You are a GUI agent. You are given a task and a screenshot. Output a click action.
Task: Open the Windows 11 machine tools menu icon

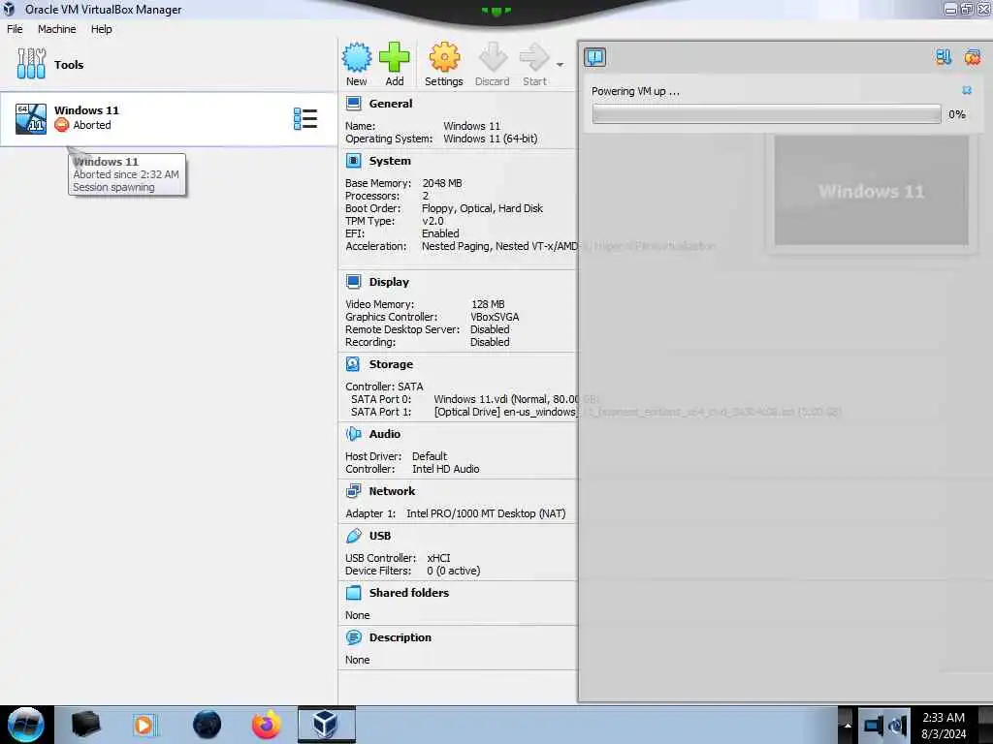(x=305, y=119)
